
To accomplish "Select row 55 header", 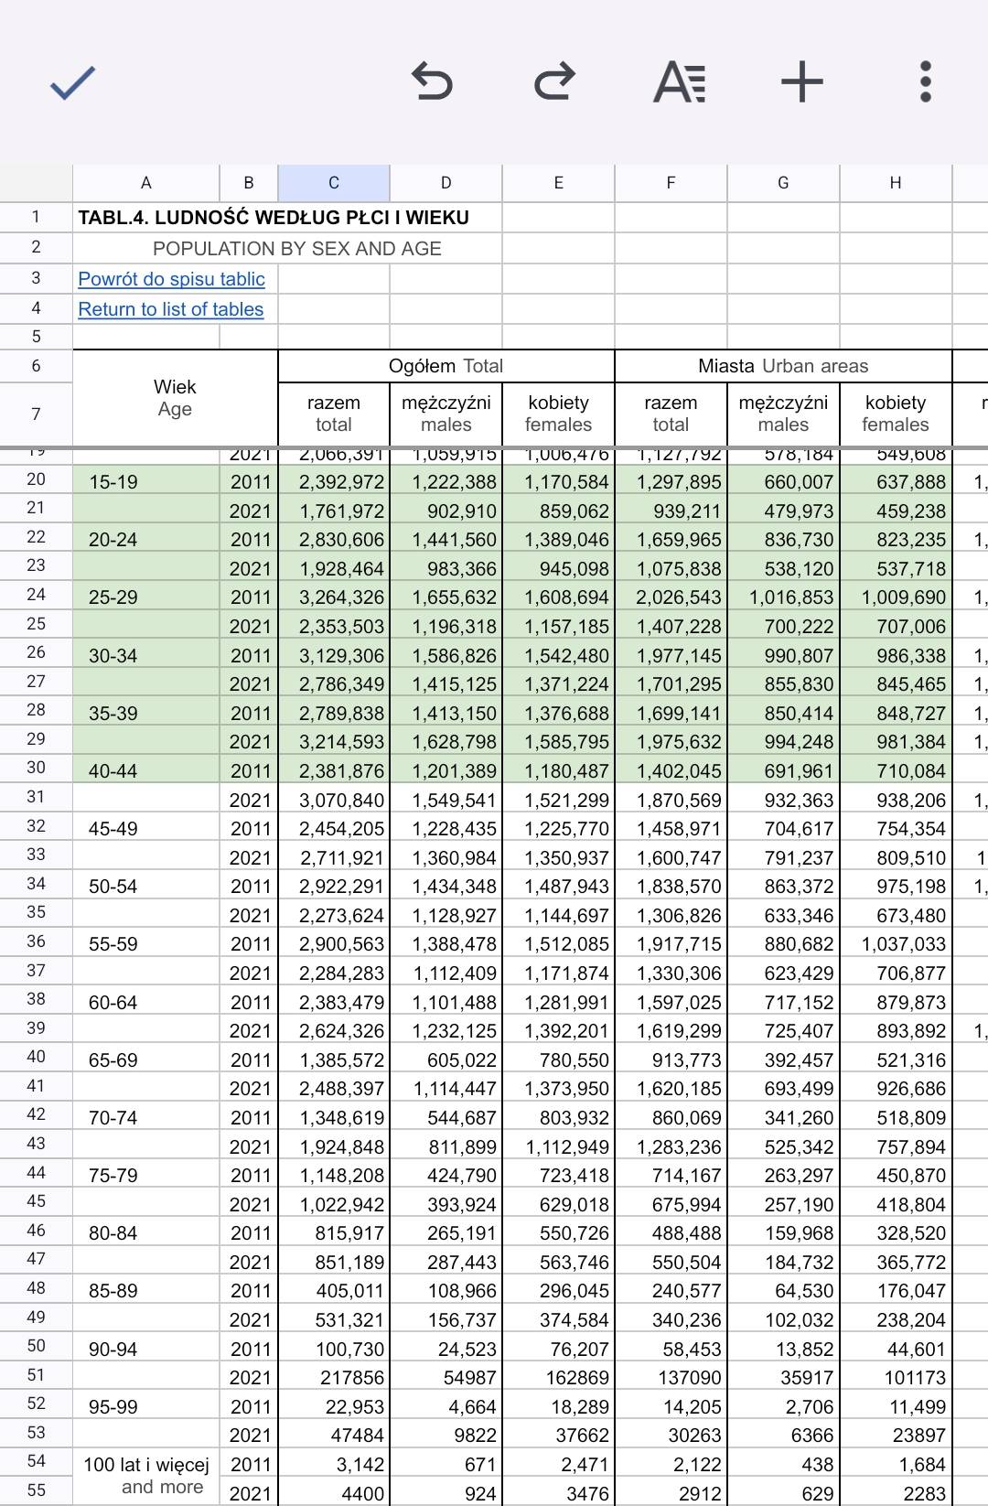I will [x=36, y=1490].
